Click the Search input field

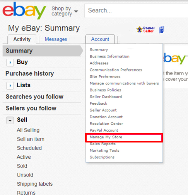(x=136, y=10)
